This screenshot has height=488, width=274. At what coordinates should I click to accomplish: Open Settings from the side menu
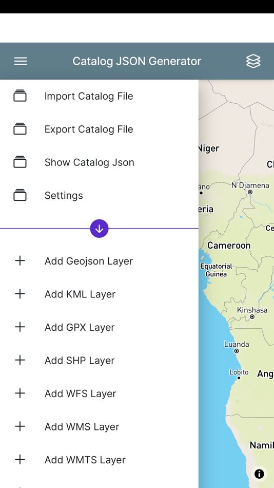[99, 195]
